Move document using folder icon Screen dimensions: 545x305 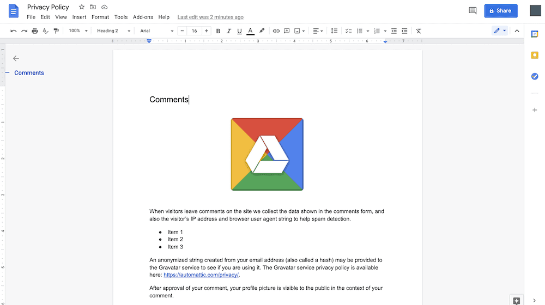(x=93, y=7)
